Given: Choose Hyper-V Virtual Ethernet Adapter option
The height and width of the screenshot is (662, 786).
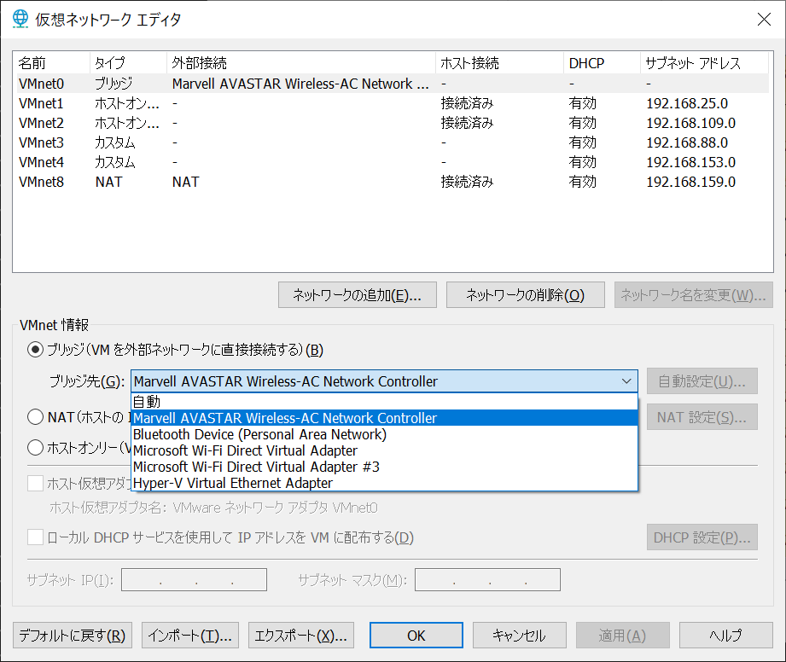Looking at the screenshot, I should point(385,483).
